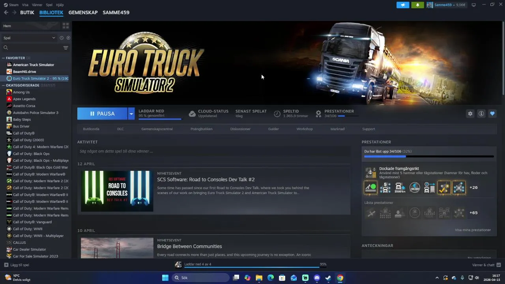Open Windows Start menu

[165, 278]
